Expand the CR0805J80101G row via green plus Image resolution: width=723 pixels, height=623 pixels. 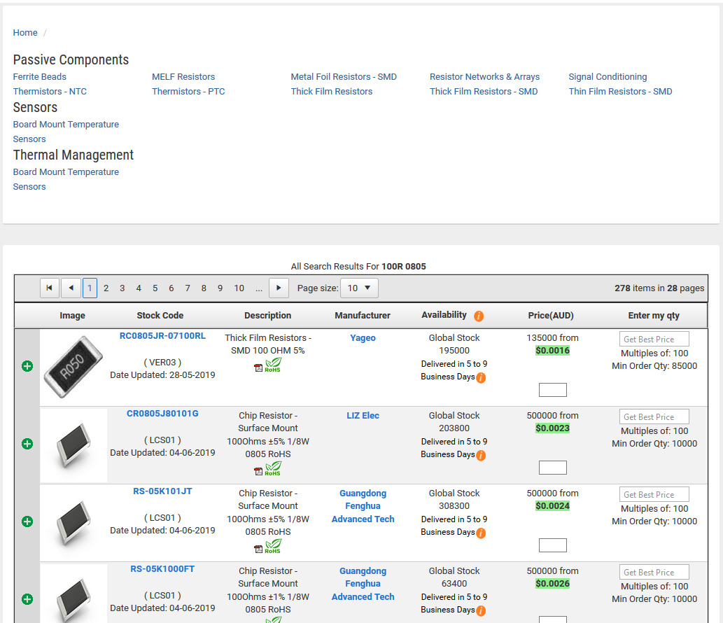tap(27, 443)
